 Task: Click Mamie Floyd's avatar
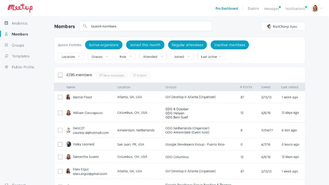tap(68, 97)
